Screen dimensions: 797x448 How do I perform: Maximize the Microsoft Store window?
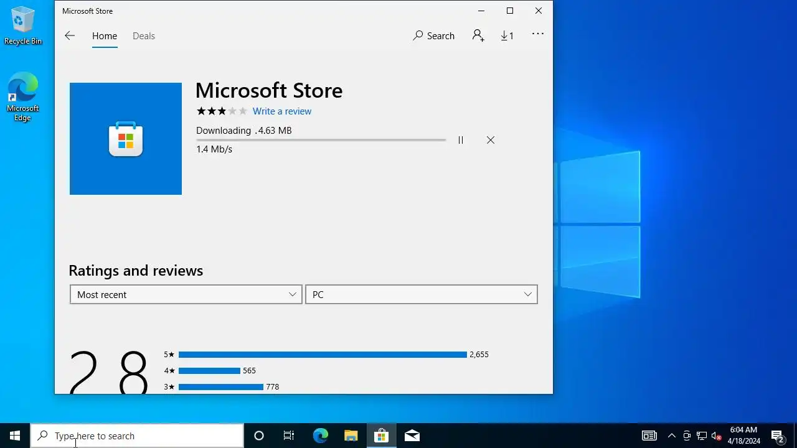tap(510, 11)
